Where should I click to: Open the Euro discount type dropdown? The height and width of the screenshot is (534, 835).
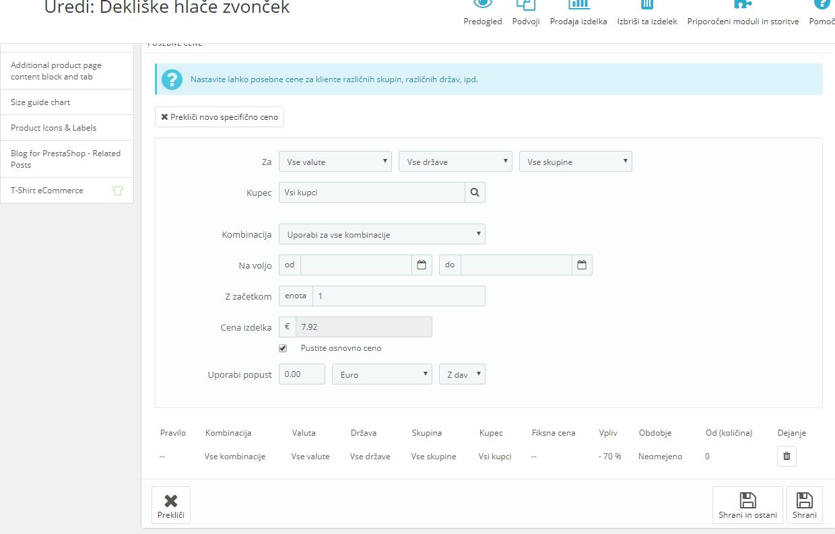click(x=382, y=374)
